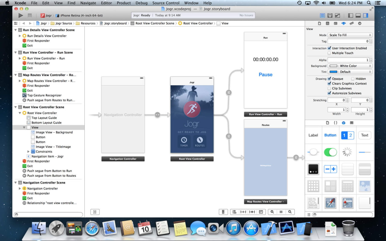Click the Button object in library
The height and width of the screenshot is (241, 386).
(x=330, y=135)
